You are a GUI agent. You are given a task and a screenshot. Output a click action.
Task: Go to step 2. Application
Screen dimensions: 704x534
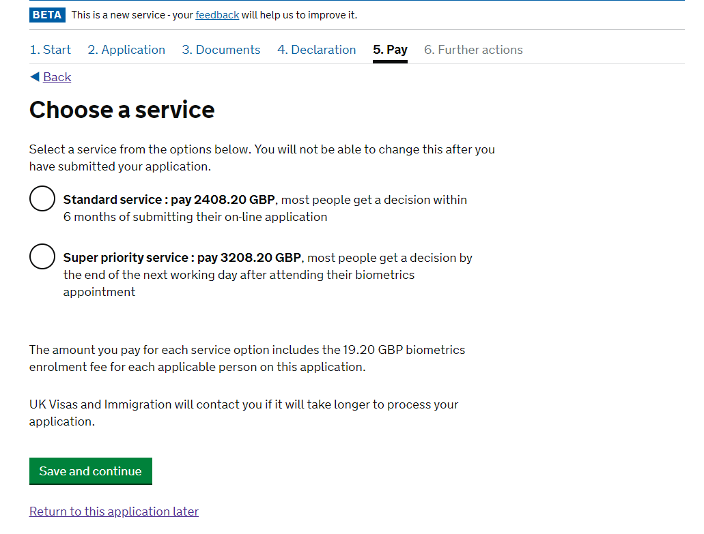click(x=126, y=50)
